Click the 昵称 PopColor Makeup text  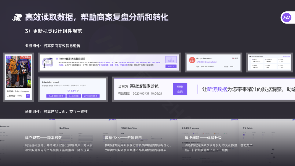click(205, 67)
